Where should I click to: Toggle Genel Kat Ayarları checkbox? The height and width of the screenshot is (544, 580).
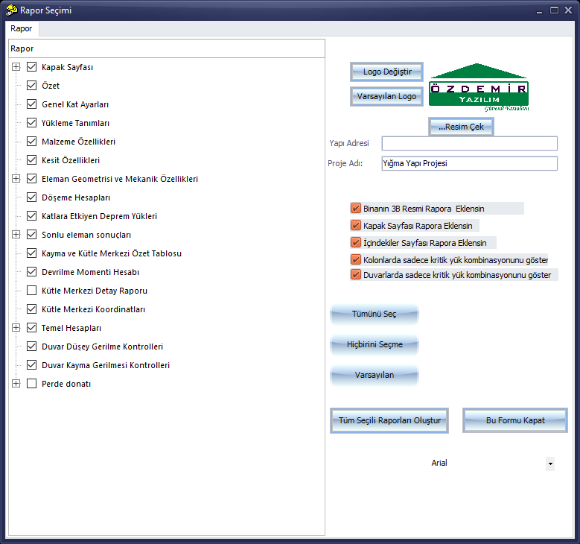(32, 104)
